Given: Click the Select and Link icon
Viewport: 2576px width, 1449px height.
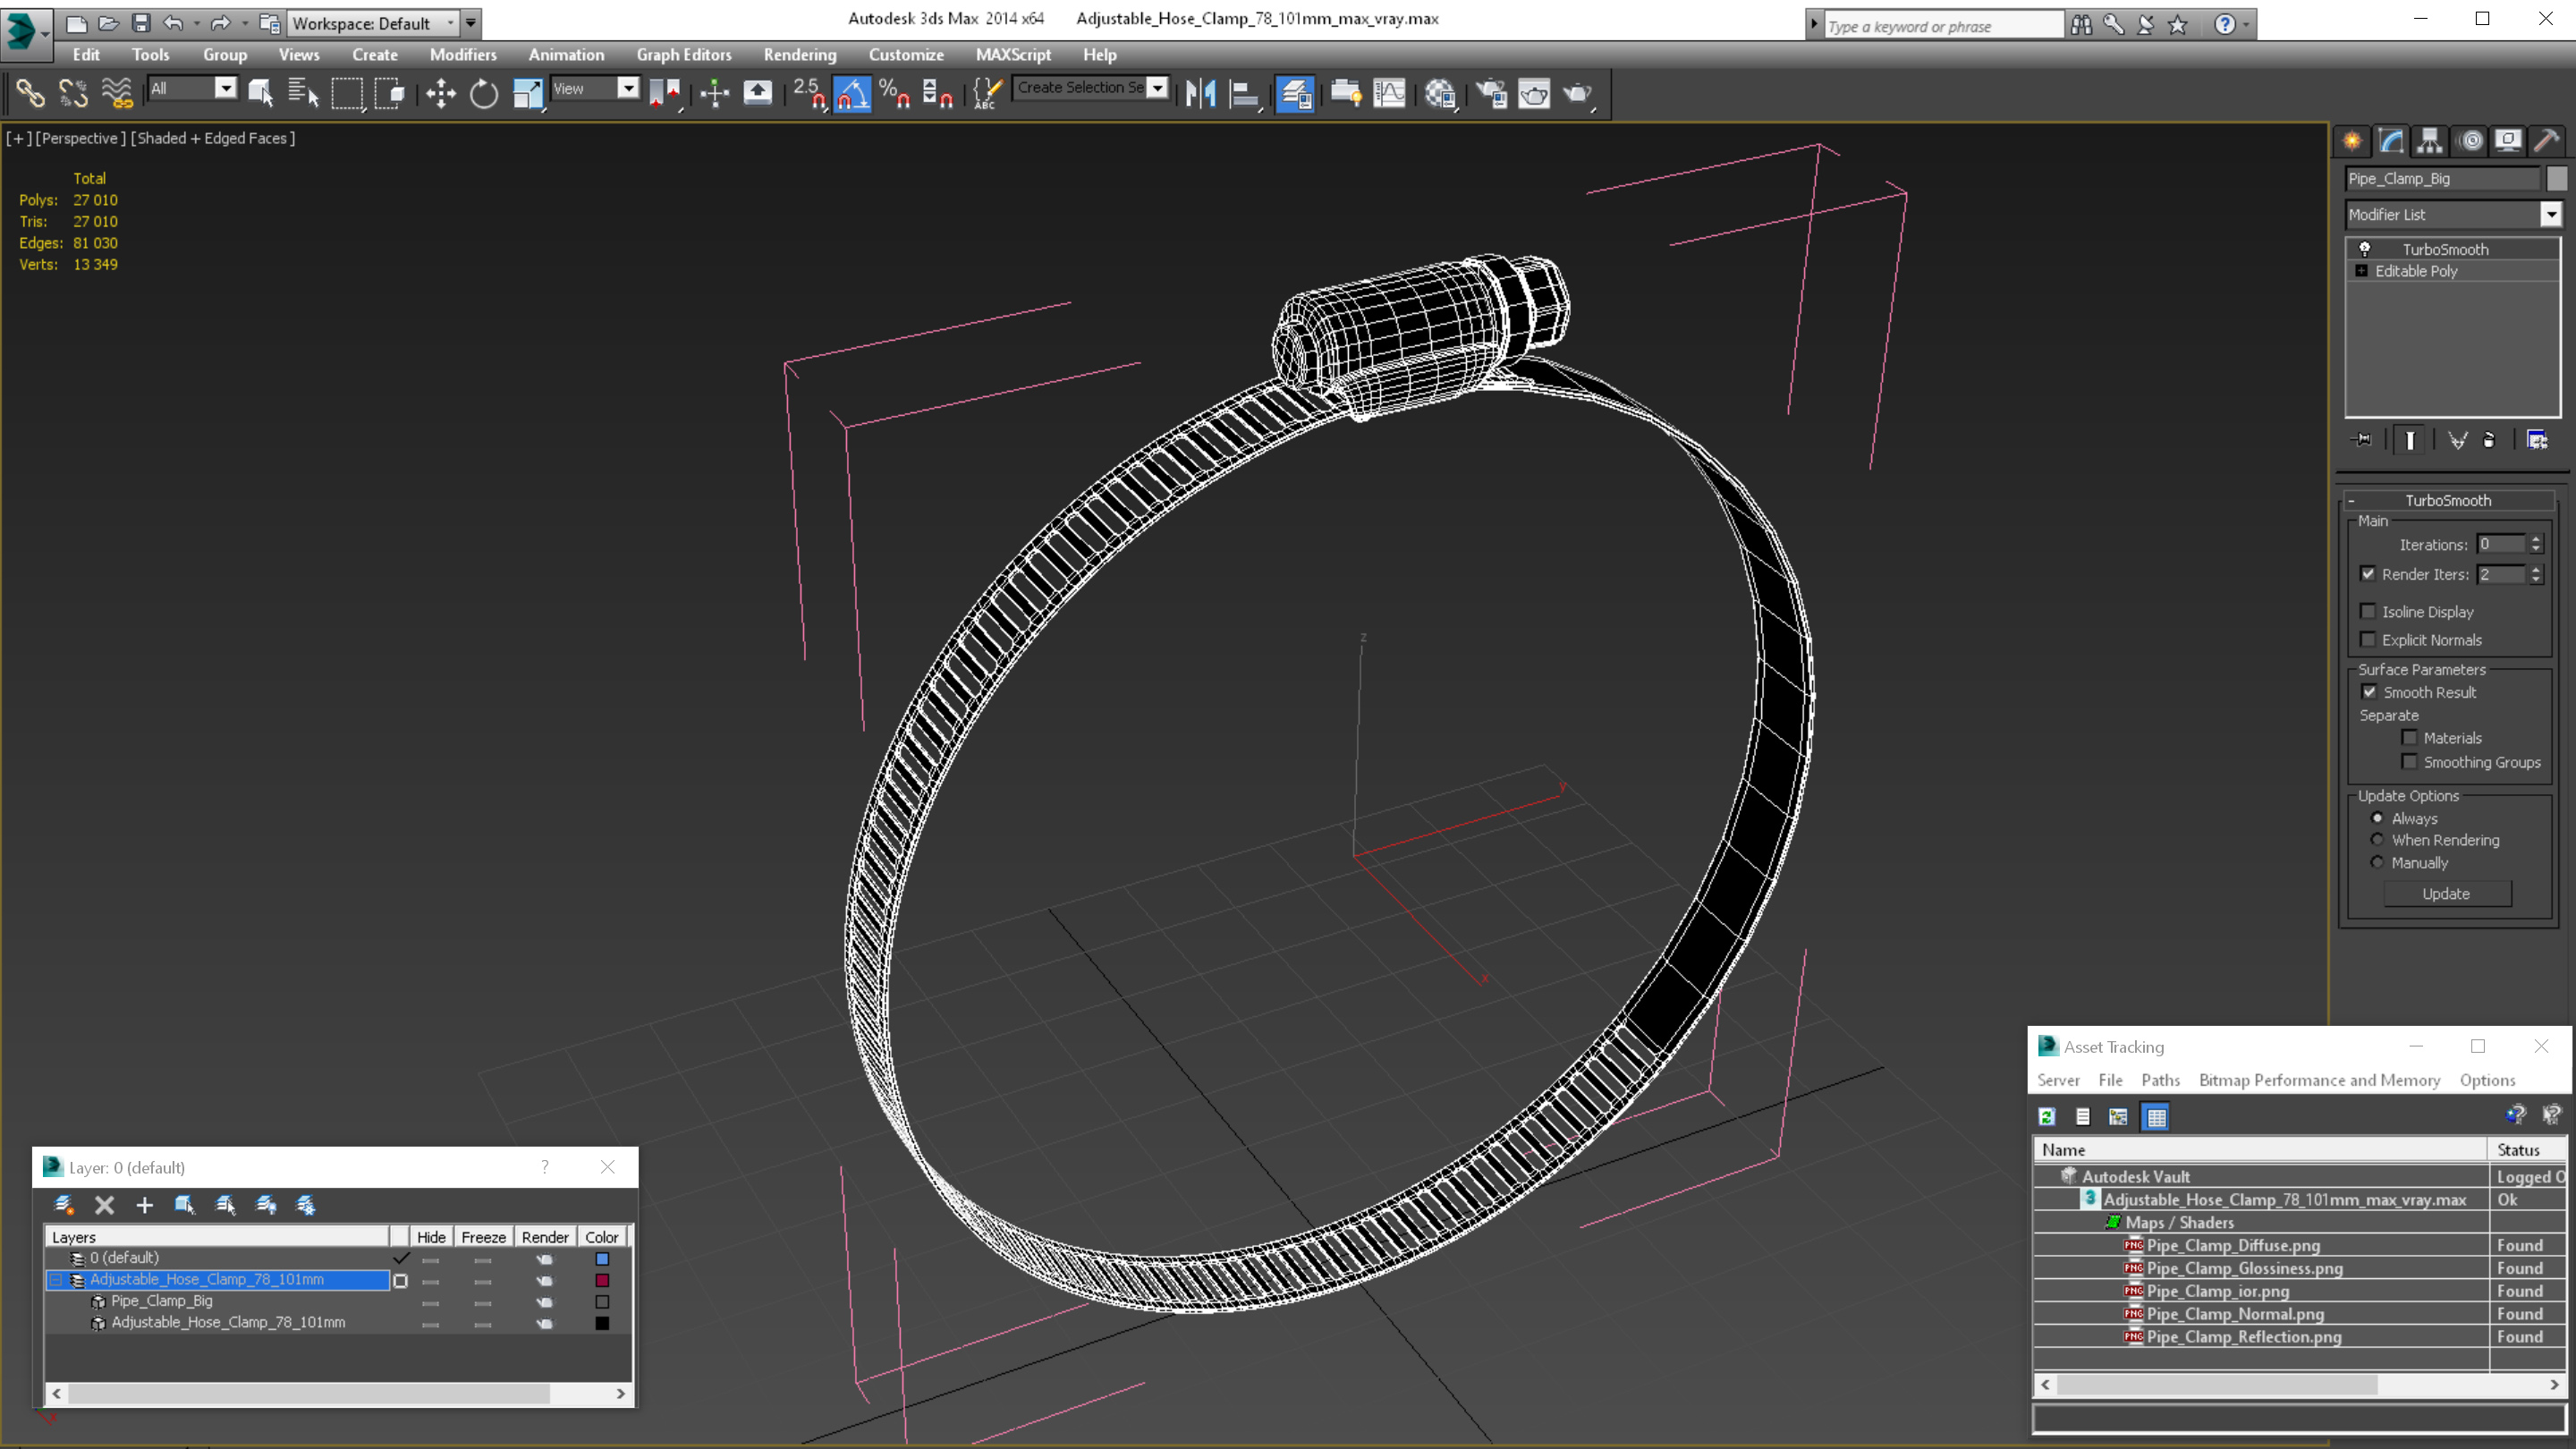Looking at the screenshot, I should pos(30,93).
